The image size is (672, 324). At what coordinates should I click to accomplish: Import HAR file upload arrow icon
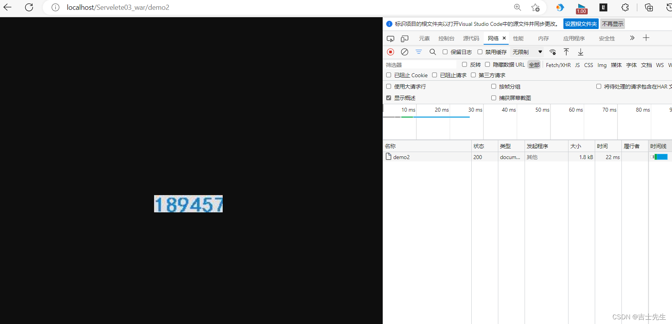[567, 52]
